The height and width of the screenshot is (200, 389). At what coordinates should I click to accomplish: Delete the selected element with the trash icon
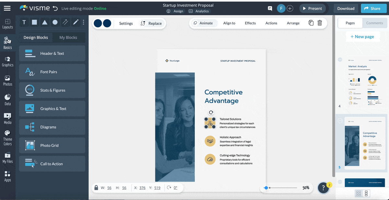coord(320,23)
